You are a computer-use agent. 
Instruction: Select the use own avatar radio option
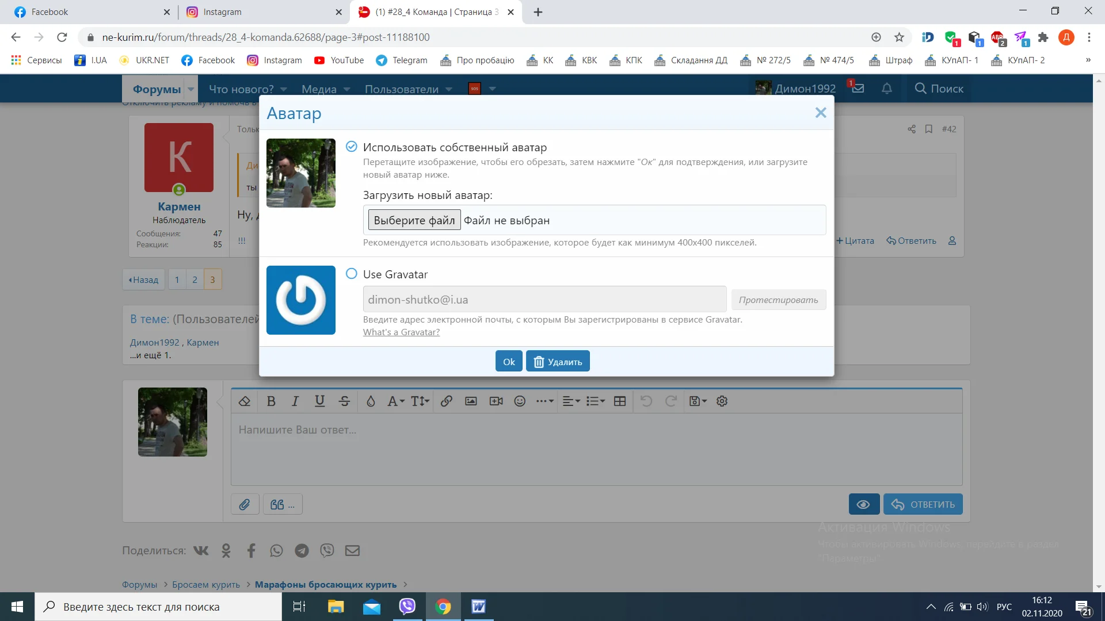point(352,147)
